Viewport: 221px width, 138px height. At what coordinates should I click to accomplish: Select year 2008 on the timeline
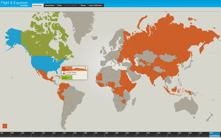pyautogui.click(x=215, y=134)
